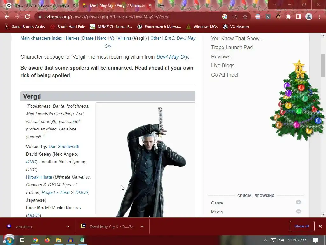Screen dimensions: 326x245
Task: Open the V character page link
Action: (x=111, y=38)
